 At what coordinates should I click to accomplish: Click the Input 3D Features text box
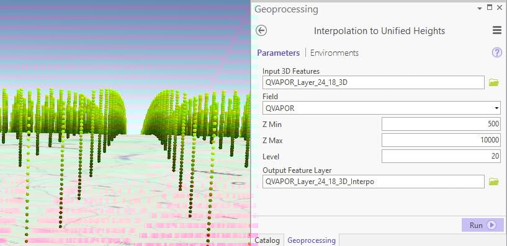coord(374,82)
